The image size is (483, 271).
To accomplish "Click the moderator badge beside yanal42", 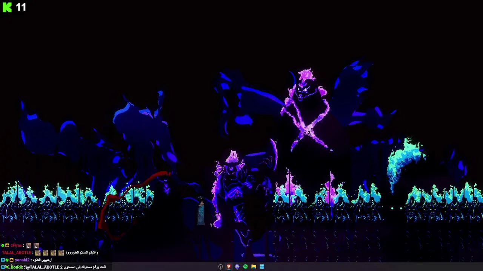I will (3, 260).
